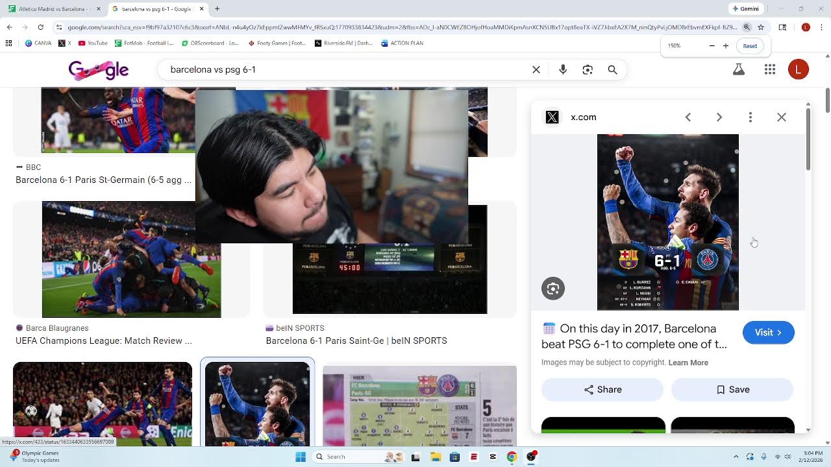831x467 pixels.
Task: Share the previewed image
Action: click(602, 389)
